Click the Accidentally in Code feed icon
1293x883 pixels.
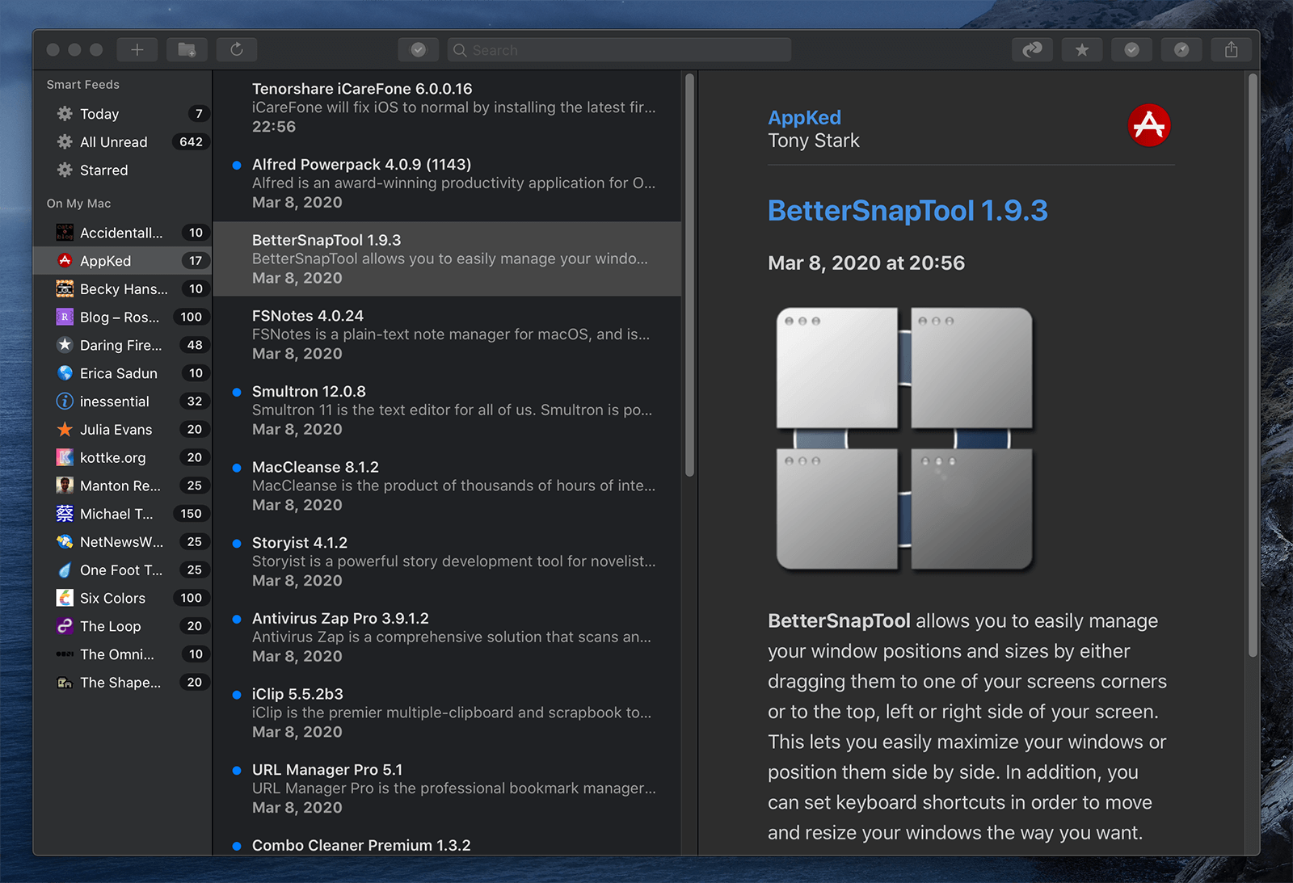pos(65,233)
